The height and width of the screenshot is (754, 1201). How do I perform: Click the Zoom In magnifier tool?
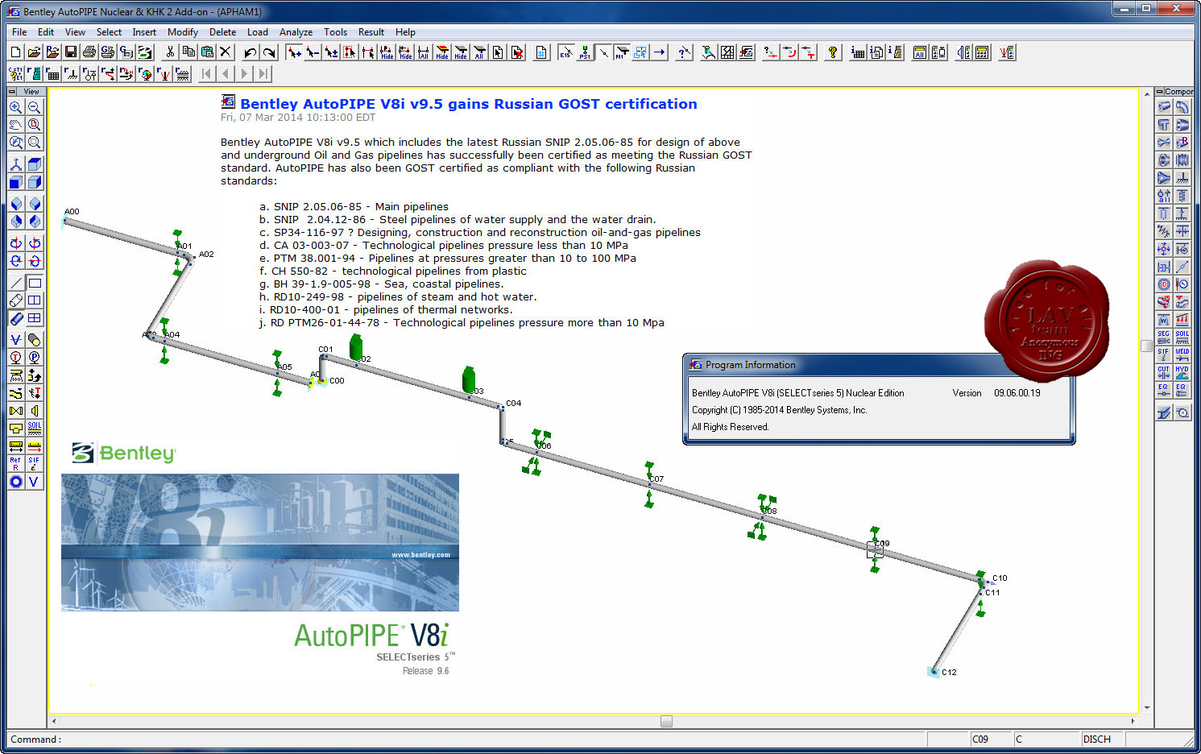click(15, 107)
